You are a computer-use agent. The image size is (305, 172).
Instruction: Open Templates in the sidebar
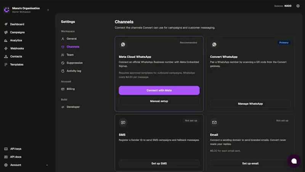point(16,64)
